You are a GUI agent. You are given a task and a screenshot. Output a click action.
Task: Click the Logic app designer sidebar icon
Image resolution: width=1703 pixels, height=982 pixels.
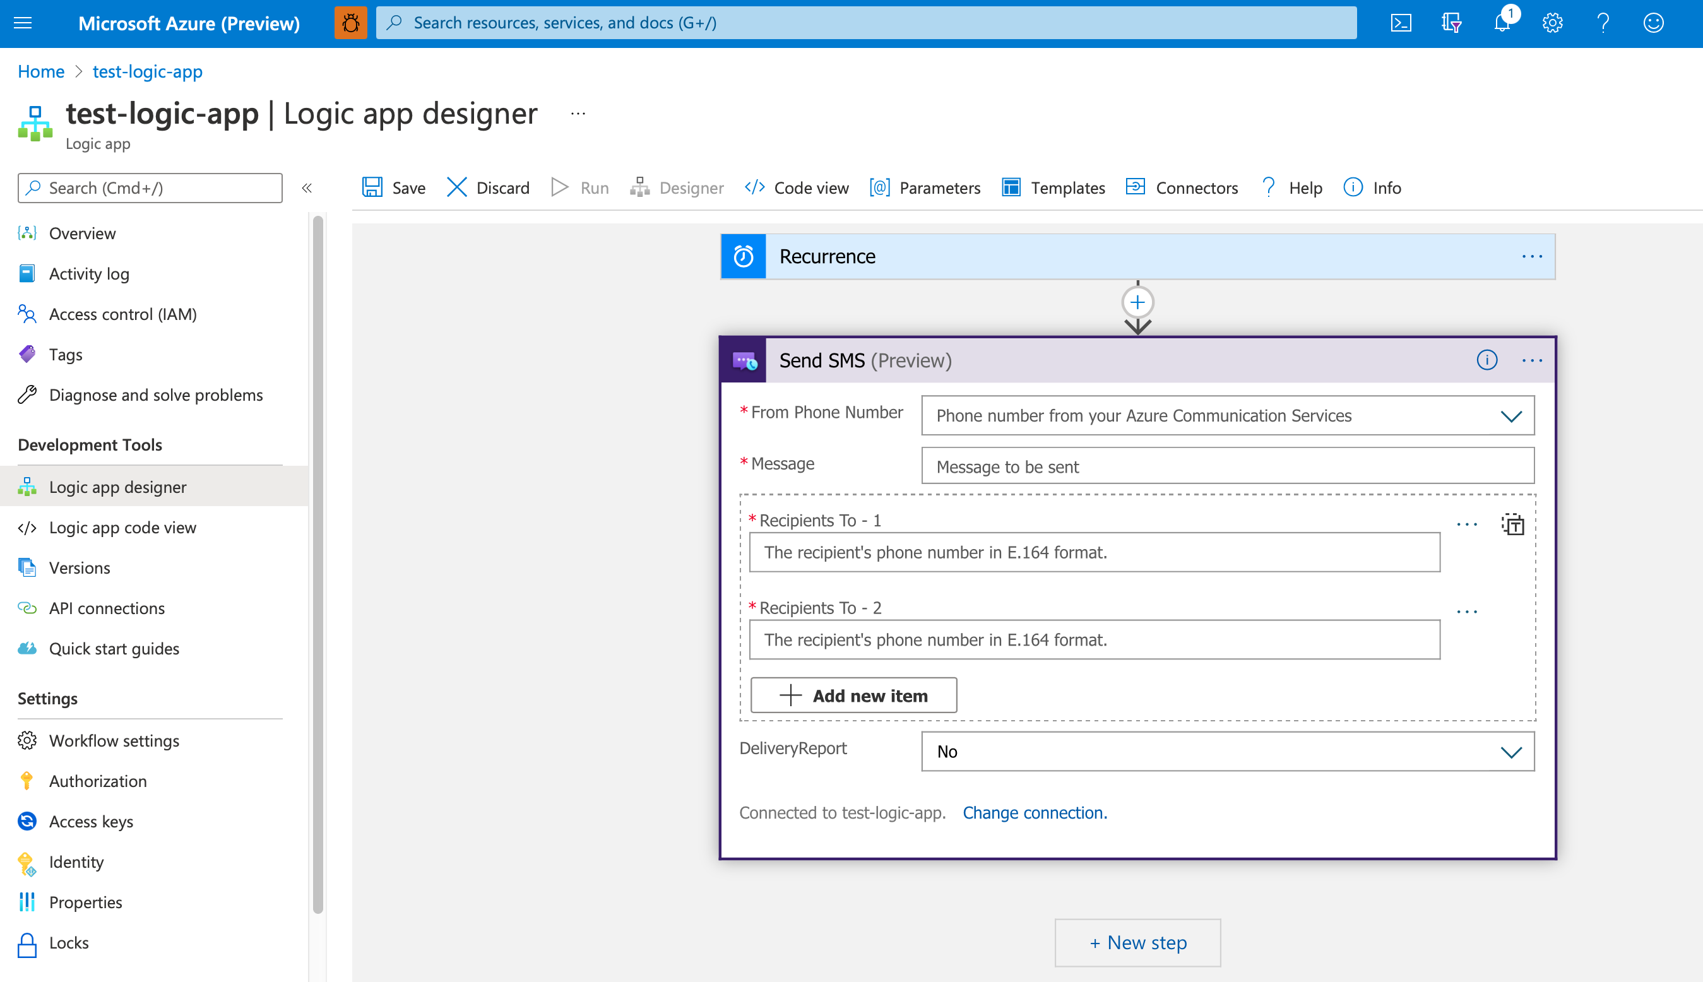pyautogui.click(x=28, y=487)
